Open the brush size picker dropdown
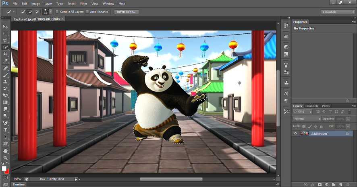 [x=50, y=12]
